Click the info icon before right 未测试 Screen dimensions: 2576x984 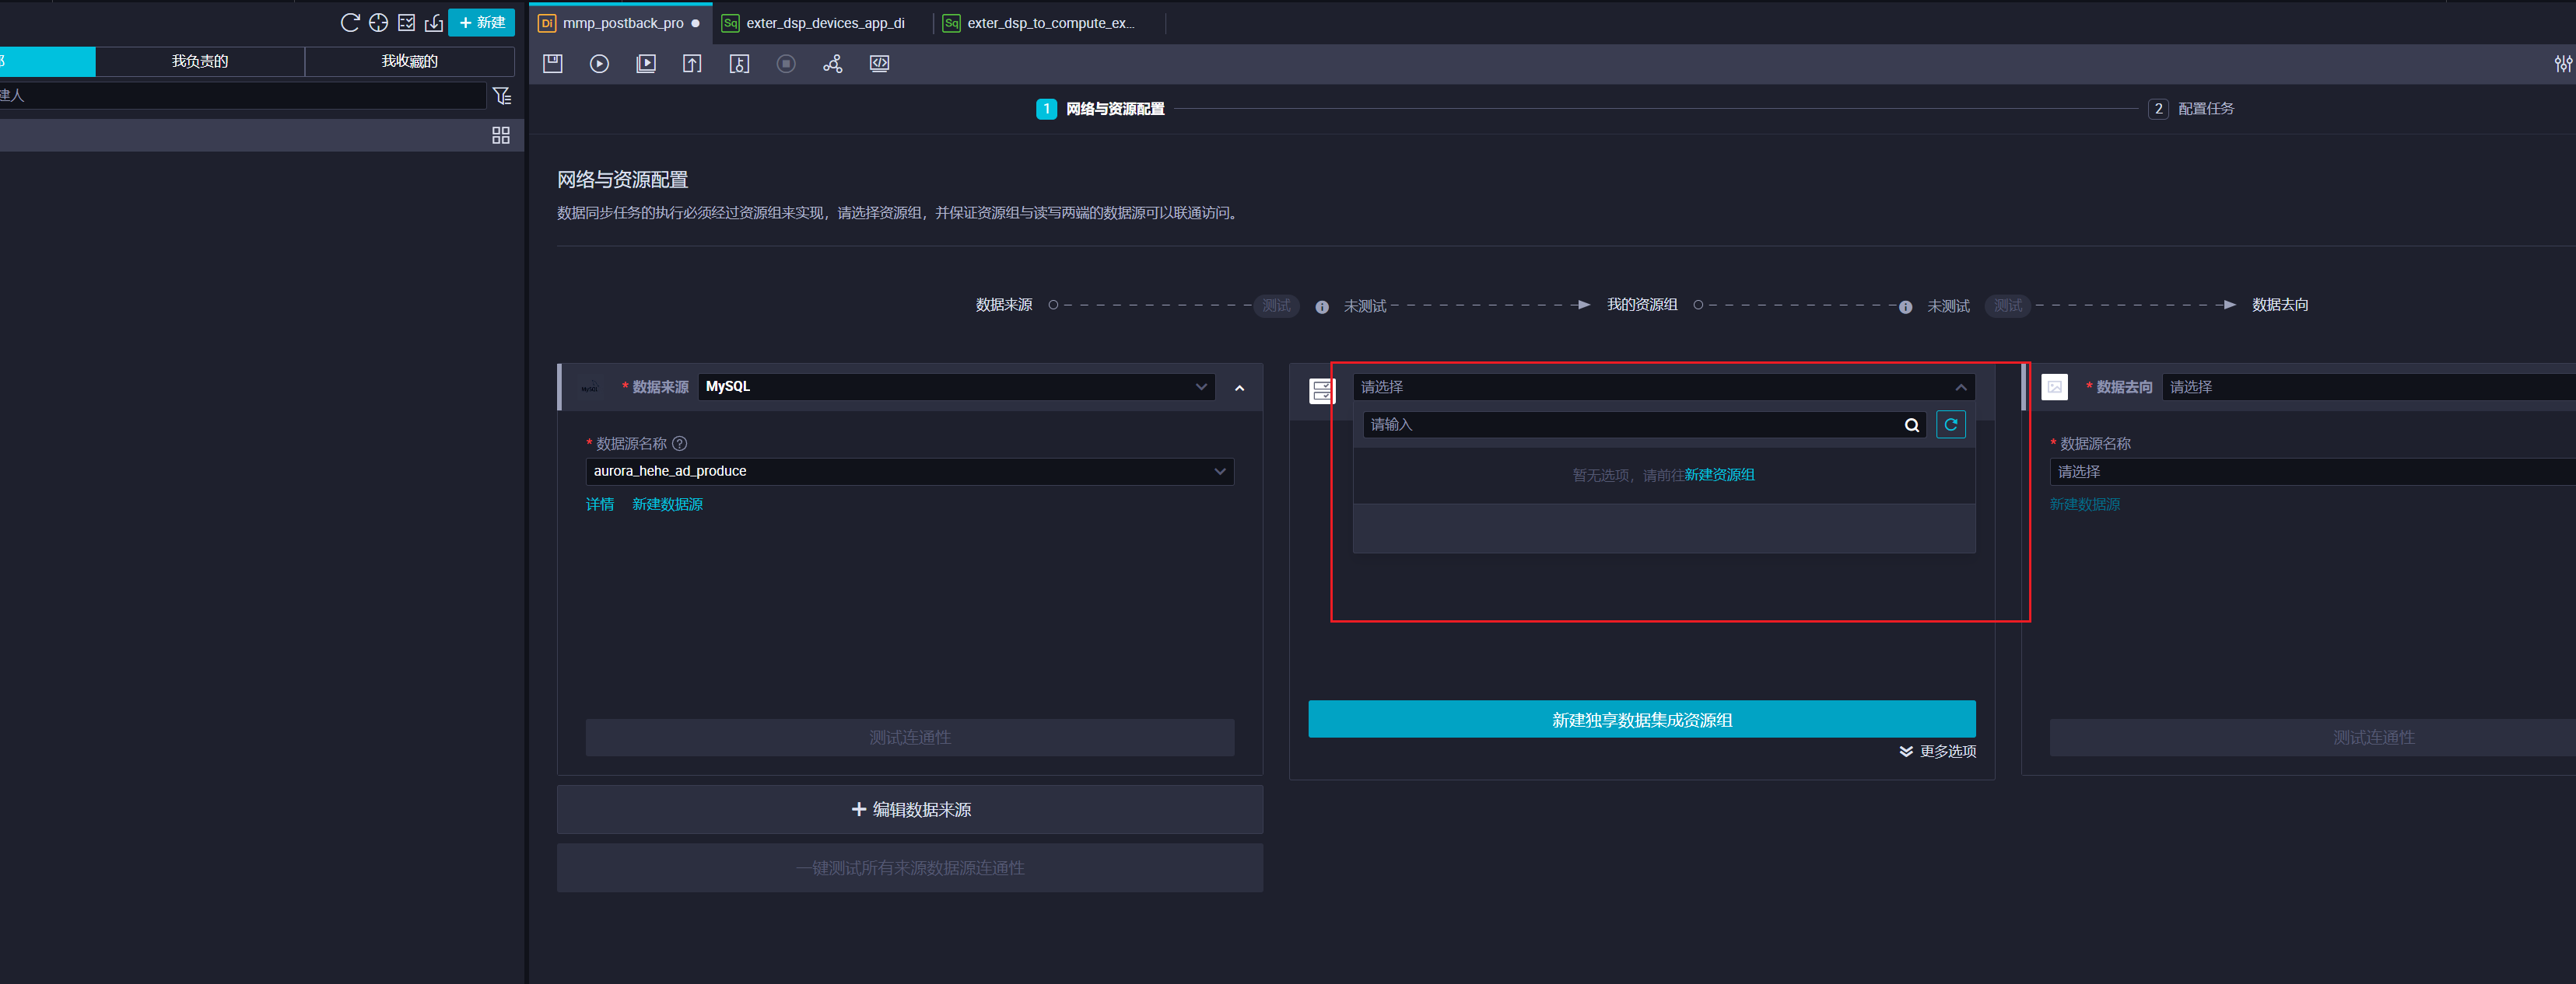coord(1905,307)
